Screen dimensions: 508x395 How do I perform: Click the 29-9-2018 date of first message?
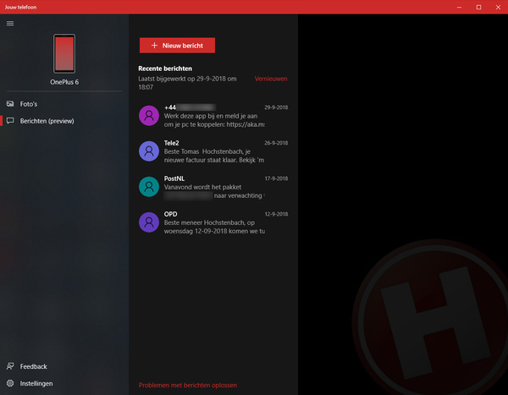[x=276, y=107]
